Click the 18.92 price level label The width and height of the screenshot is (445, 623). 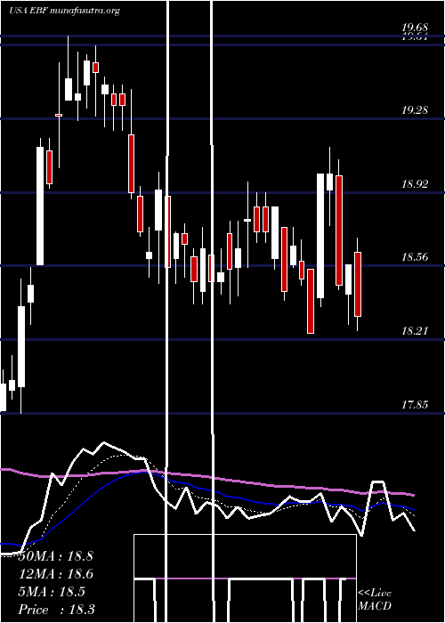(415, 184)
